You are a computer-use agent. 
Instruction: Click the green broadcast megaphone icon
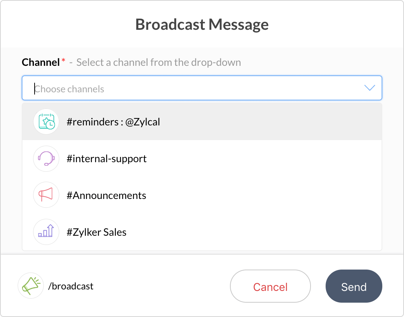pyautogui.click(x=31, y=286)
